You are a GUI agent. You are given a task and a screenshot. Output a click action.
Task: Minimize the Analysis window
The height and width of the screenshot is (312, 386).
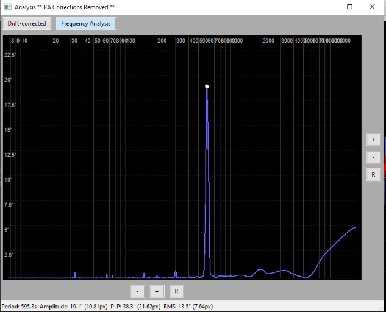coord(327,7)
